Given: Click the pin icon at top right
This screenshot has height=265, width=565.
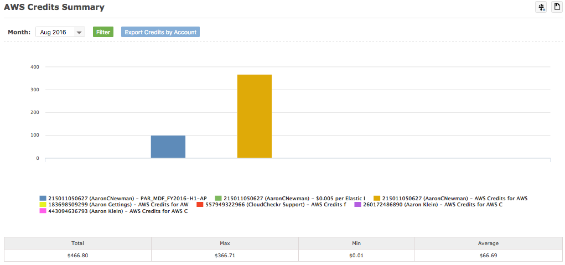Looking at the screenshot, I should (541, 7).
